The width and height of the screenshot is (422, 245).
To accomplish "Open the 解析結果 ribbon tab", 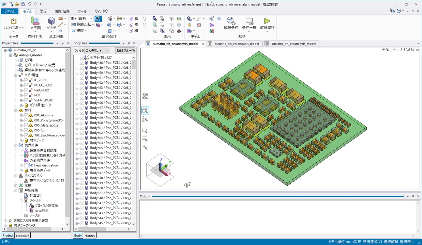I will (62, 11).
